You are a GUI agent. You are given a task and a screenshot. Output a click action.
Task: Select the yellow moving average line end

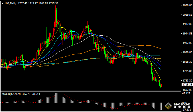[x=161, y=80]
